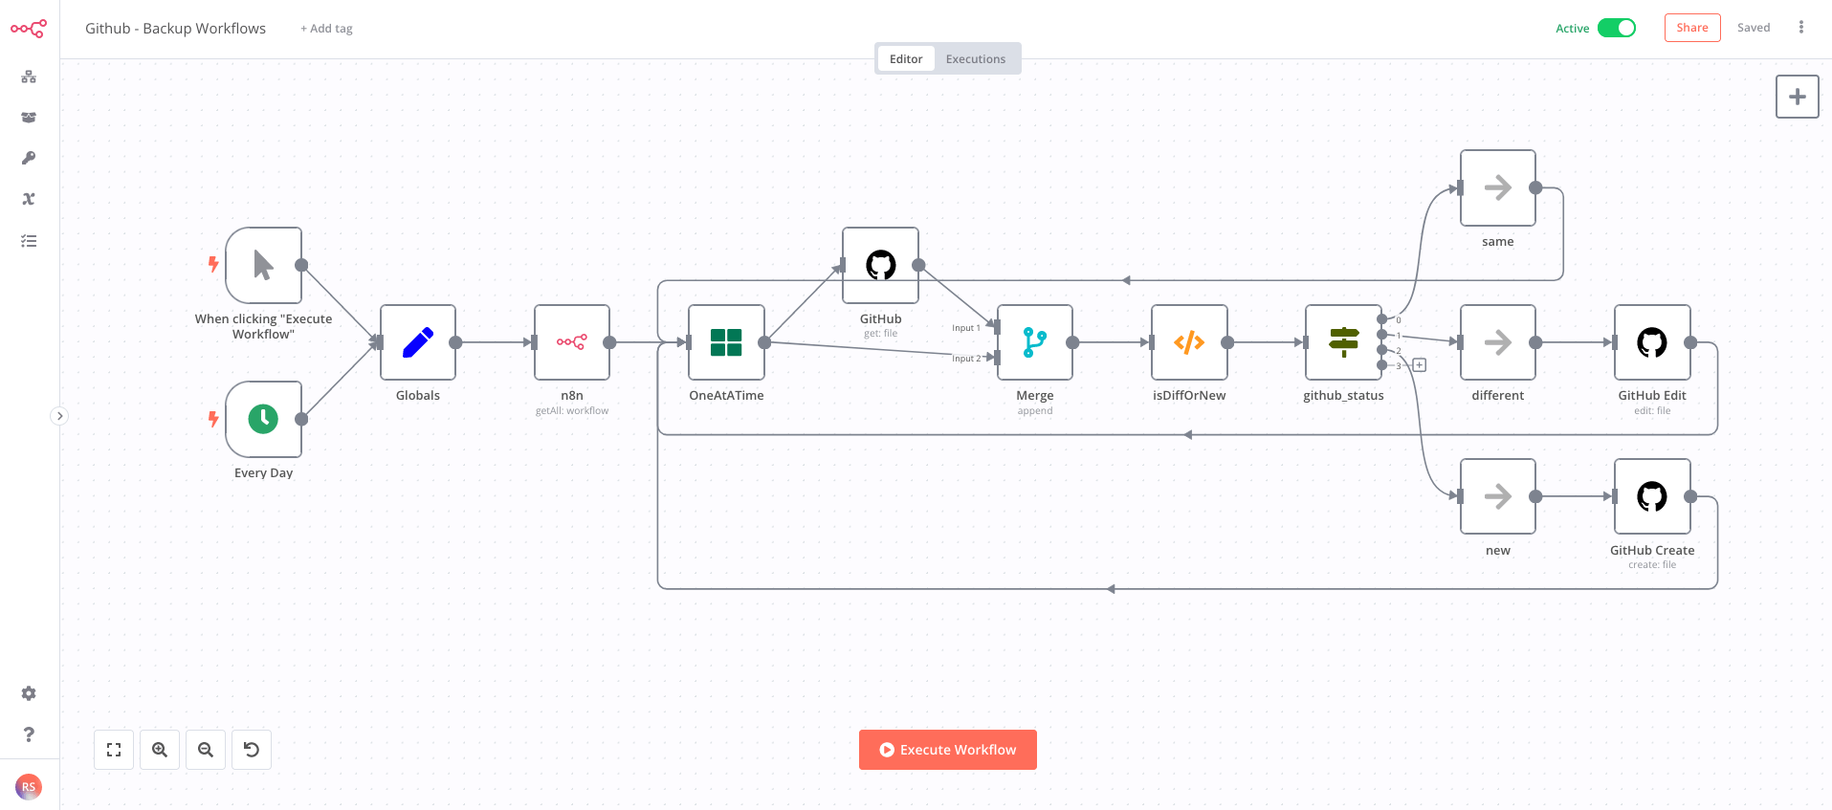Select the GitHub Edit node
The image size is (1832, 810).
pyautogui.click(x=1652, y=342)
